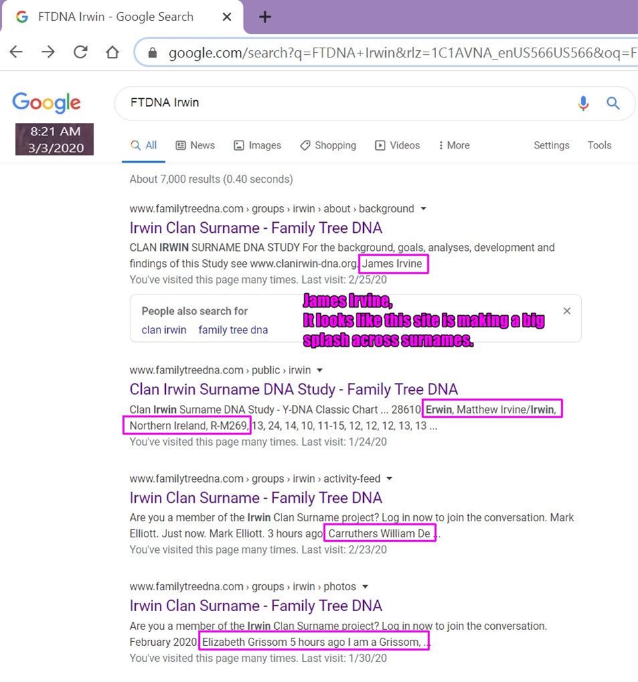Go forward using the browser forward arrow
Image resolution: width=638 pixels, height=682 pixels.
point(48,52)
